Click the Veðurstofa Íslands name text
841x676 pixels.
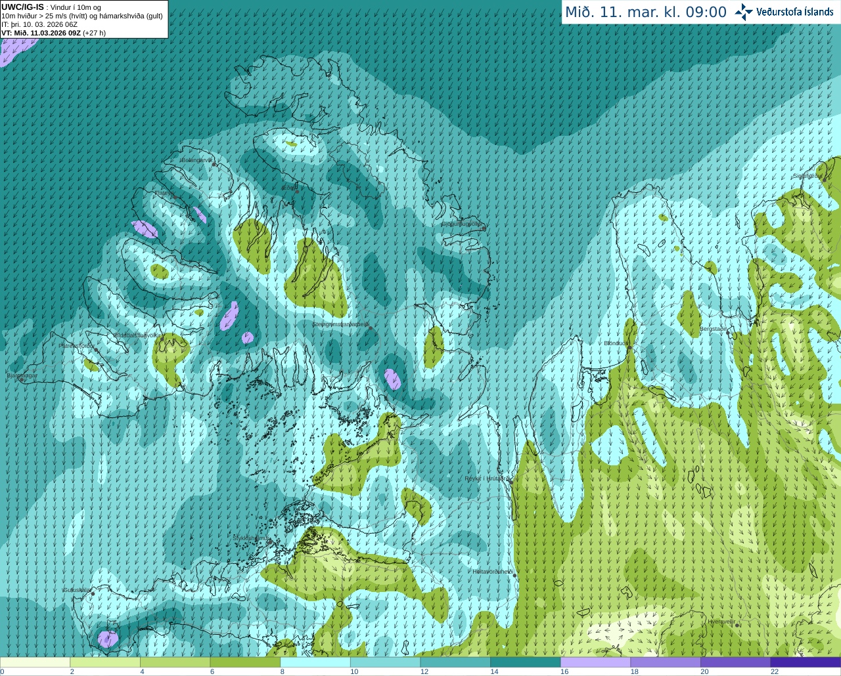[x=795, y=12]
